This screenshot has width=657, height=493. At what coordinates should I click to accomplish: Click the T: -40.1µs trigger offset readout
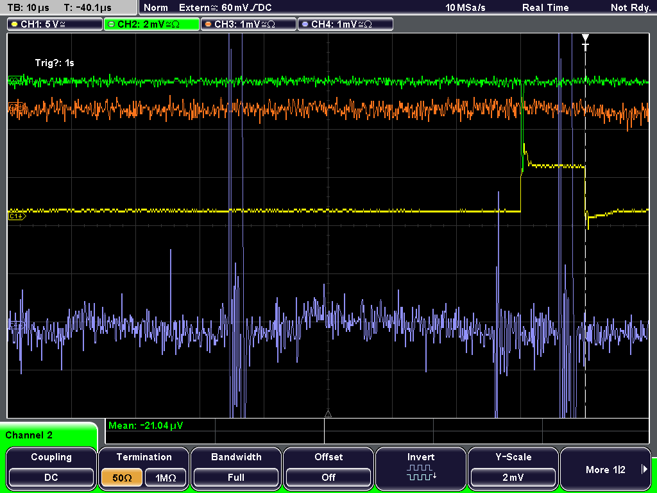pyautogui.click(x=88, y=8)
